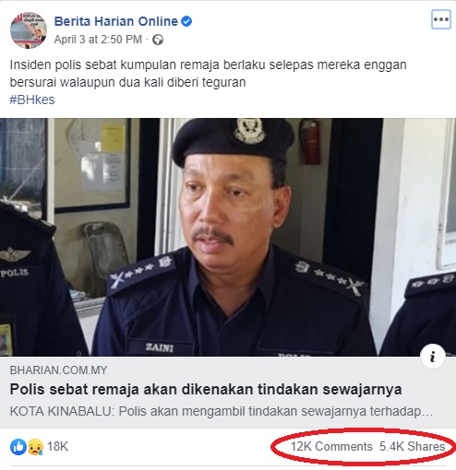
Task: Open the Berita Harian Online page name
Action: tap(116, 21)
